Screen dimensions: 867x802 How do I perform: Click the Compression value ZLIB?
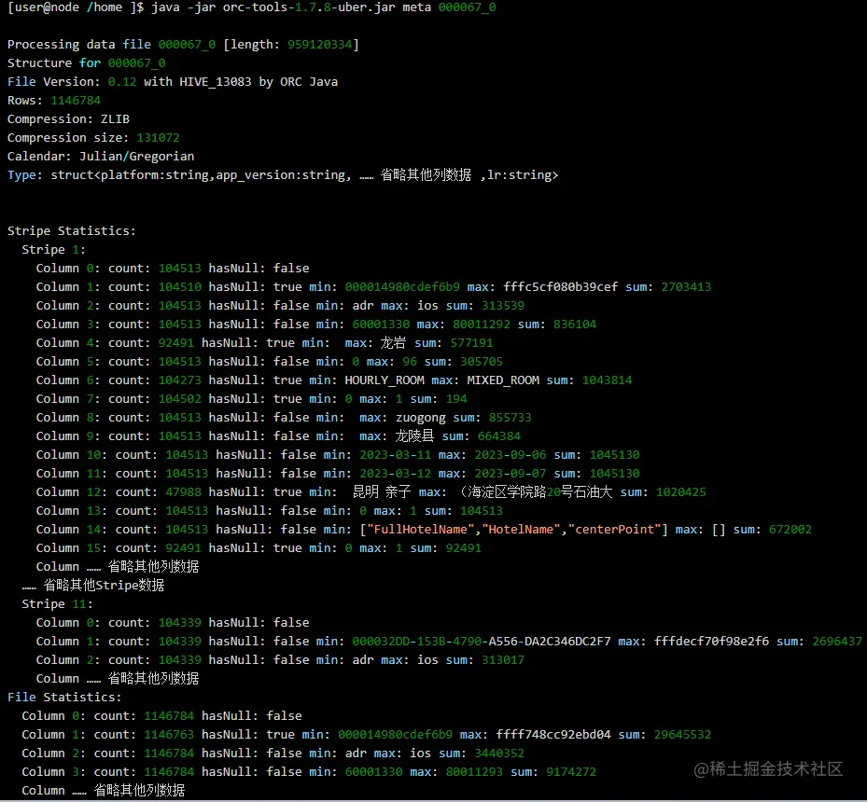coord(115,119)
